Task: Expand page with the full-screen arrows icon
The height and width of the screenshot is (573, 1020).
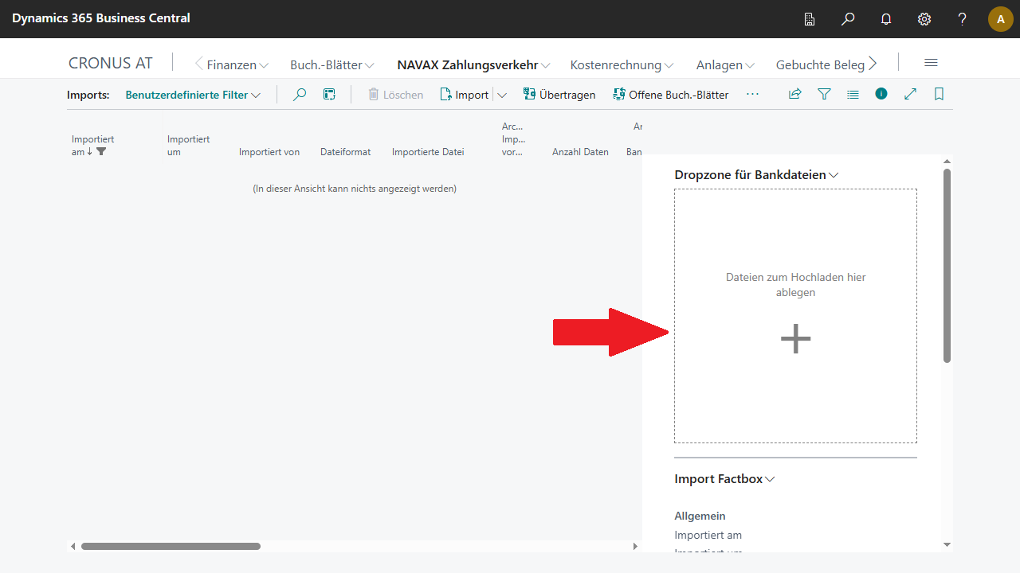Action: tap(910, 94)
